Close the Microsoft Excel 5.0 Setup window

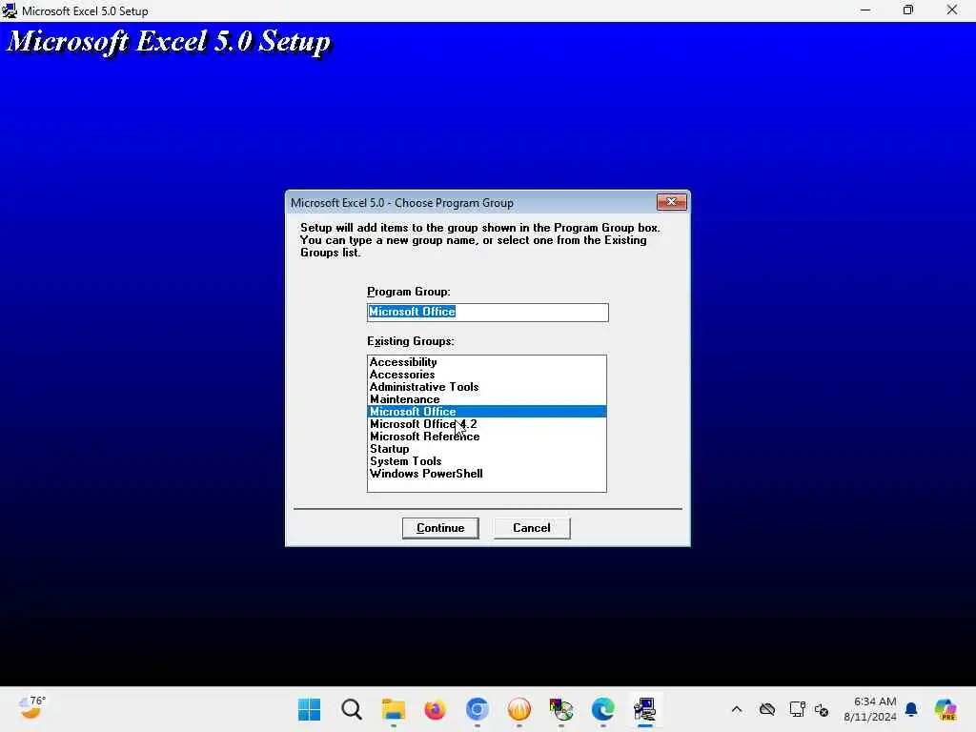click(x=952, y=10)
